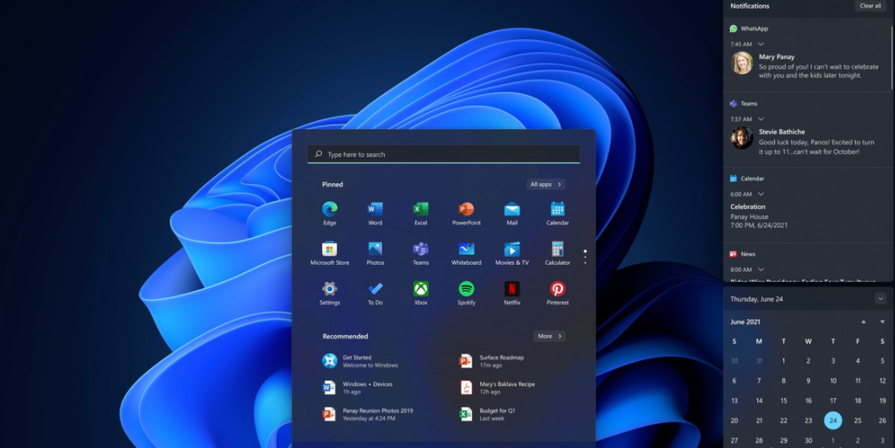
Task: Click the All apps button
Action: pyautogui.click(x=546, y=184)
